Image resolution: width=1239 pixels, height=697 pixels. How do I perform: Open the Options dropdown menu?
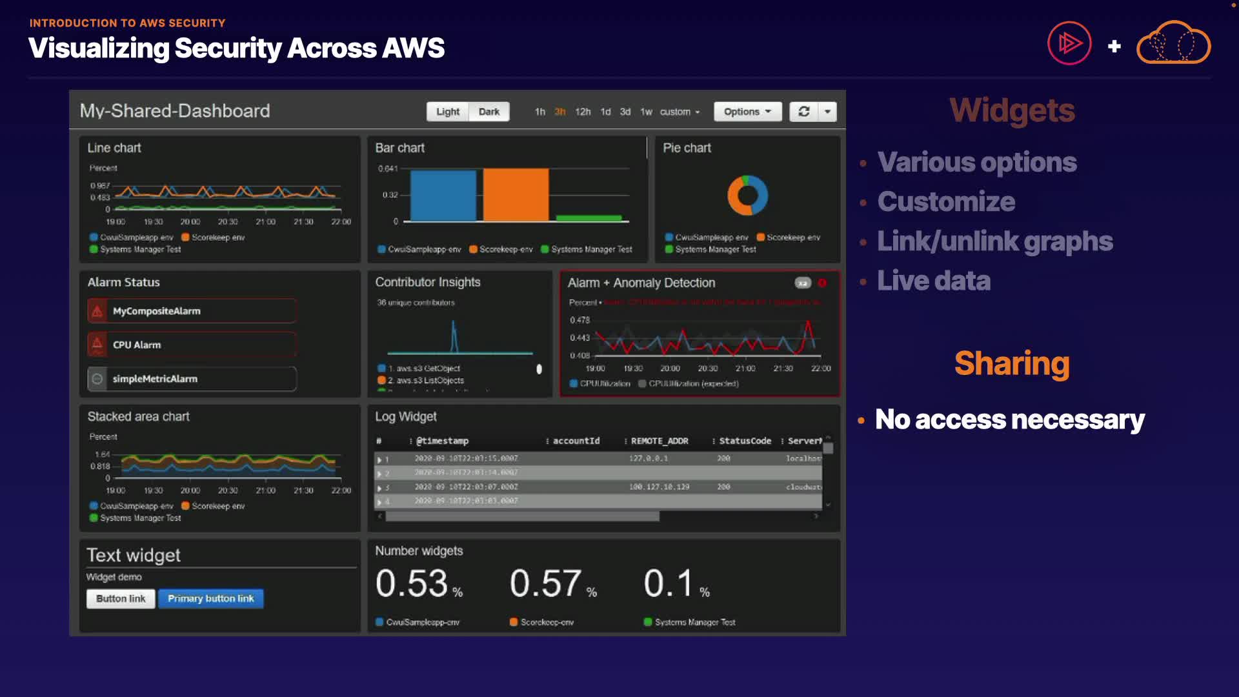(x=747, y=112)
